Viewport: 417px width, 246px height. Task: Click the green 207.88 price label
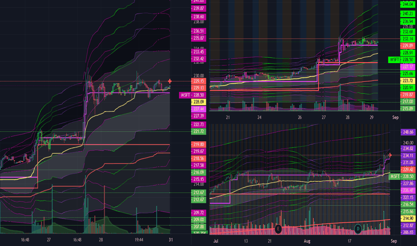pos(198,227)
